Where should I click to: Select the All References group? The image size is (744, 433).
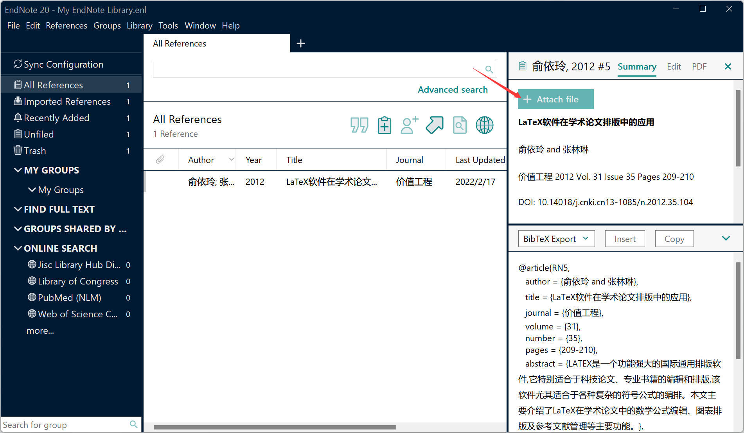71,85
